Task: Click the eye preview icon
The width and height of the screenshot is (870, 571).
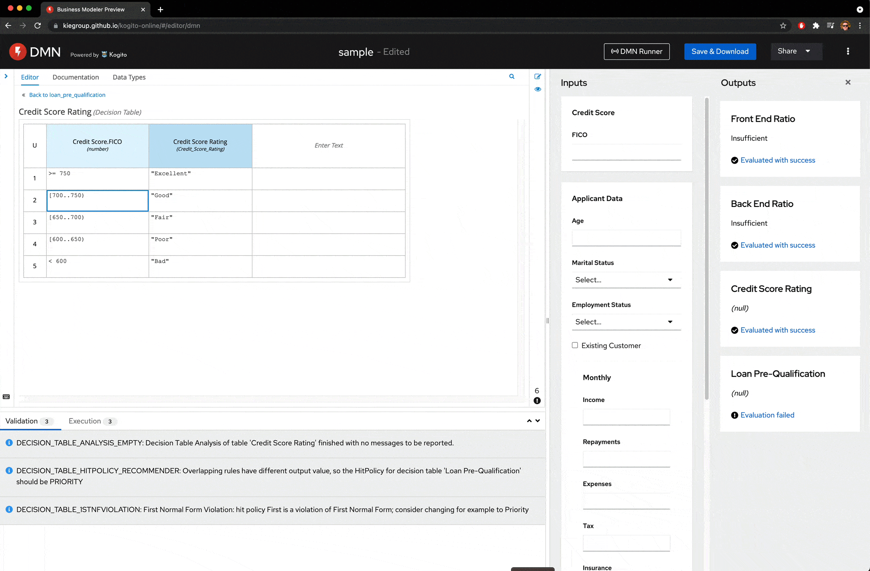Action: click(x=538, y=90)
